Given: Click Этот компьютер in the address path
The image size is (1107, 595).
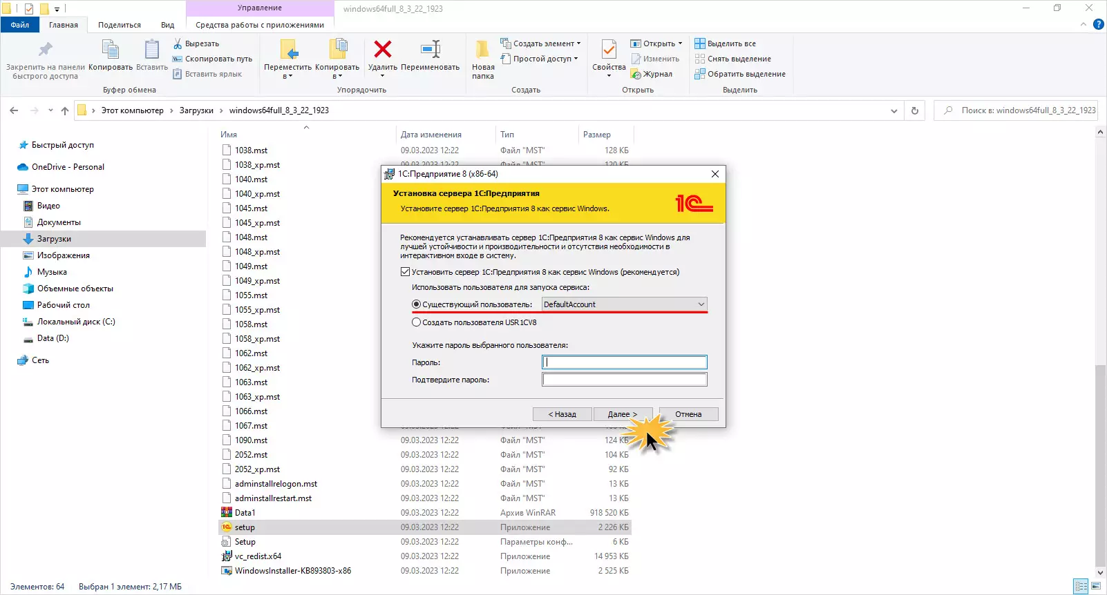Looking at the screenshot, I should pos(133,110).
